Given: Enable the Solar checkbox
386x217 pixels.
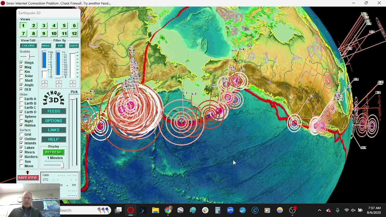Looking at the screenshot, I should 21,76.
